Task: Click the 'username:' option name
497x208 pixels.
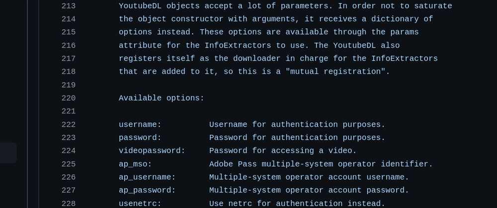Action: (x=140, y=124)
